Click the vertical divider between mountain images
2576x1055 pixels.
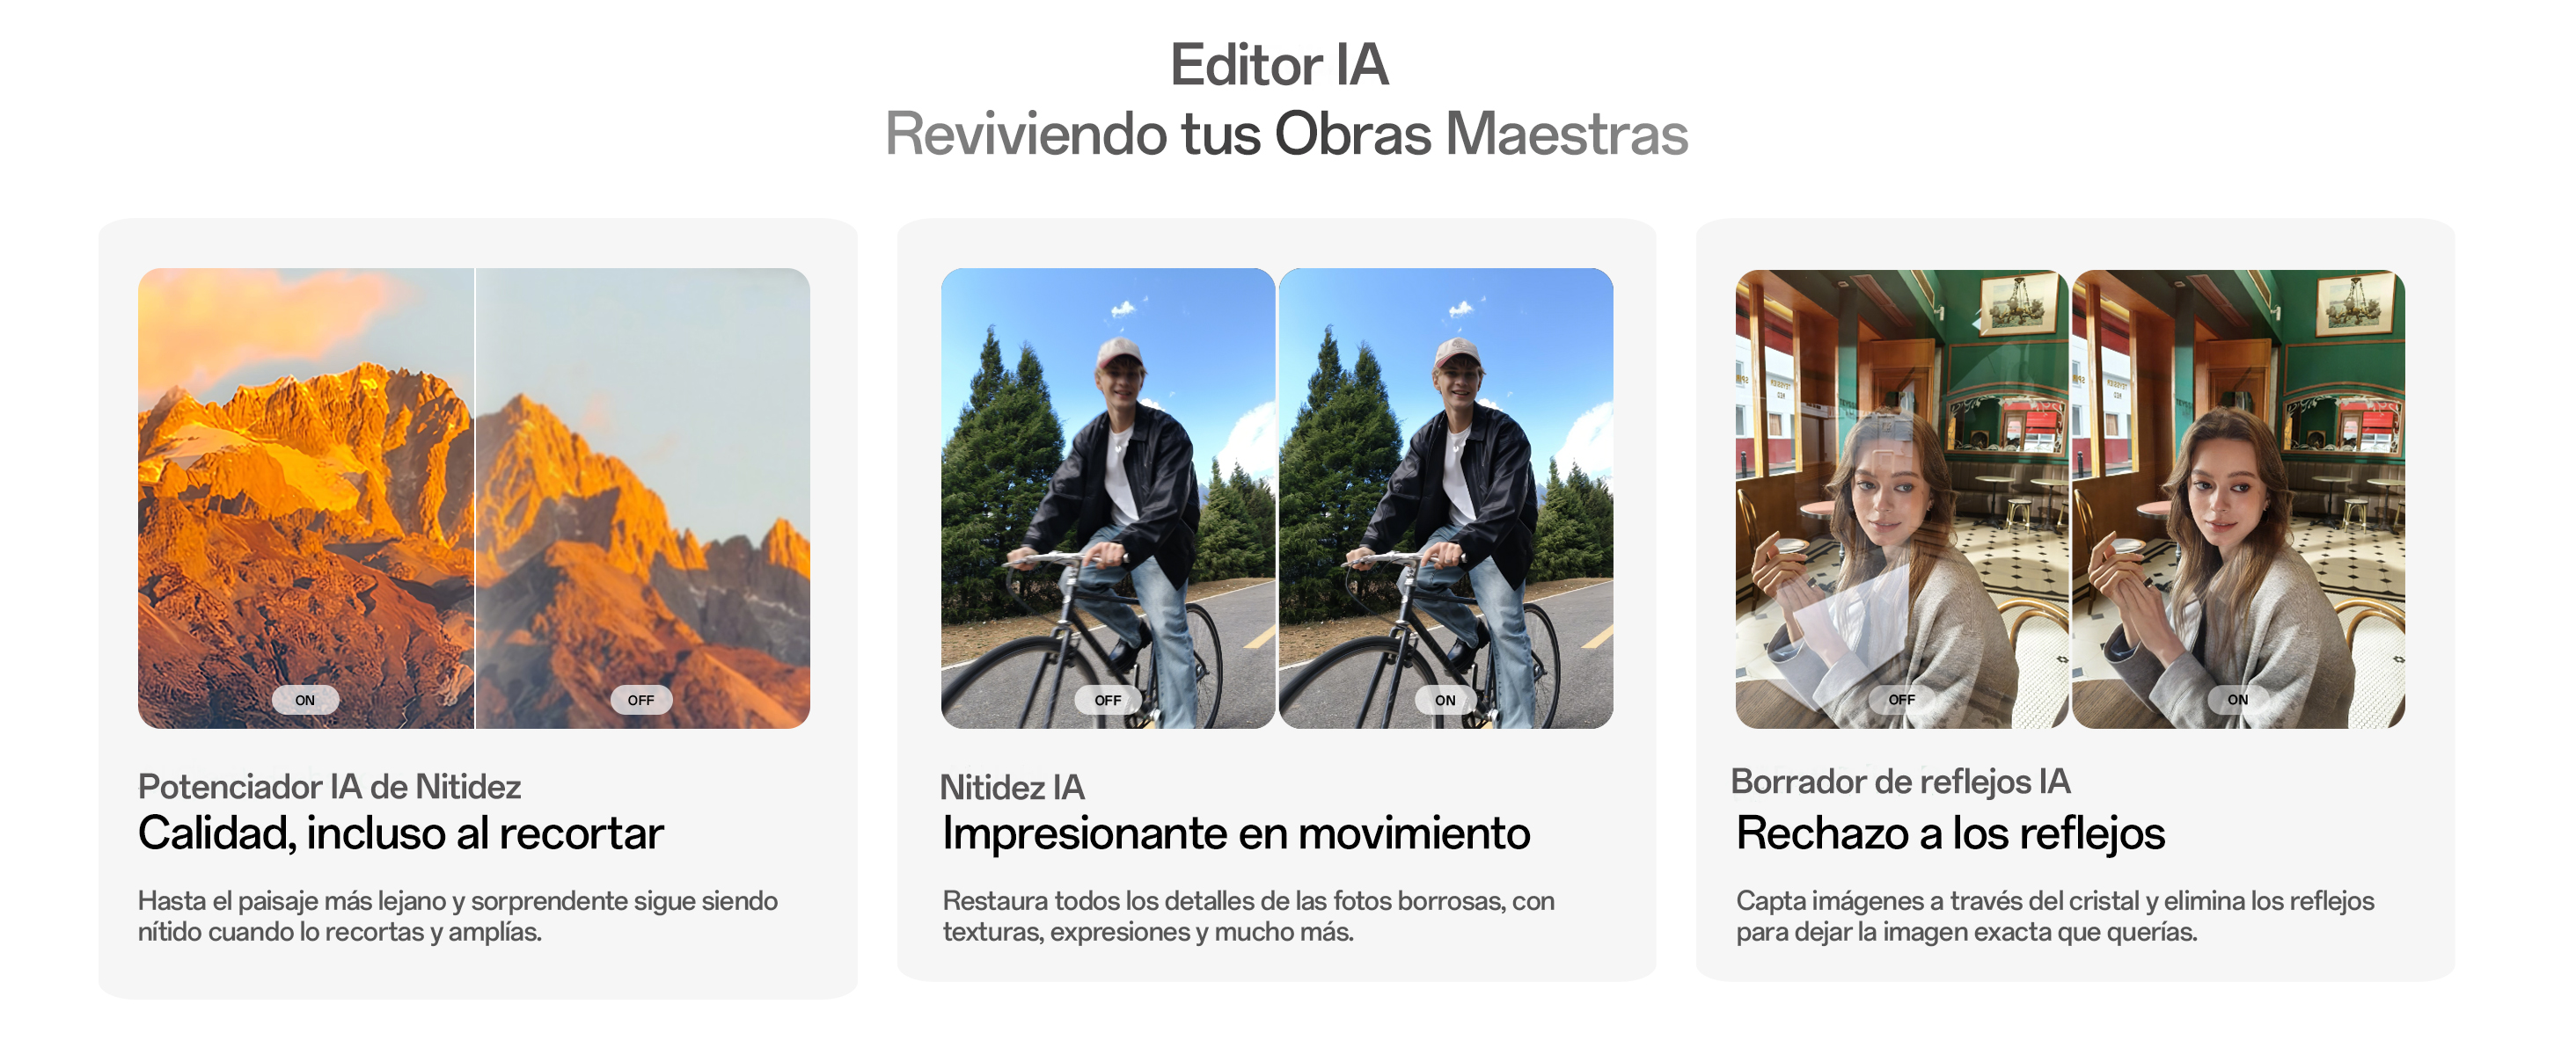(x=475, y=498)
